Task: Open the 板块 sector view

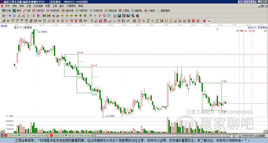Action: pyautogui.click(x=17, y=10)
